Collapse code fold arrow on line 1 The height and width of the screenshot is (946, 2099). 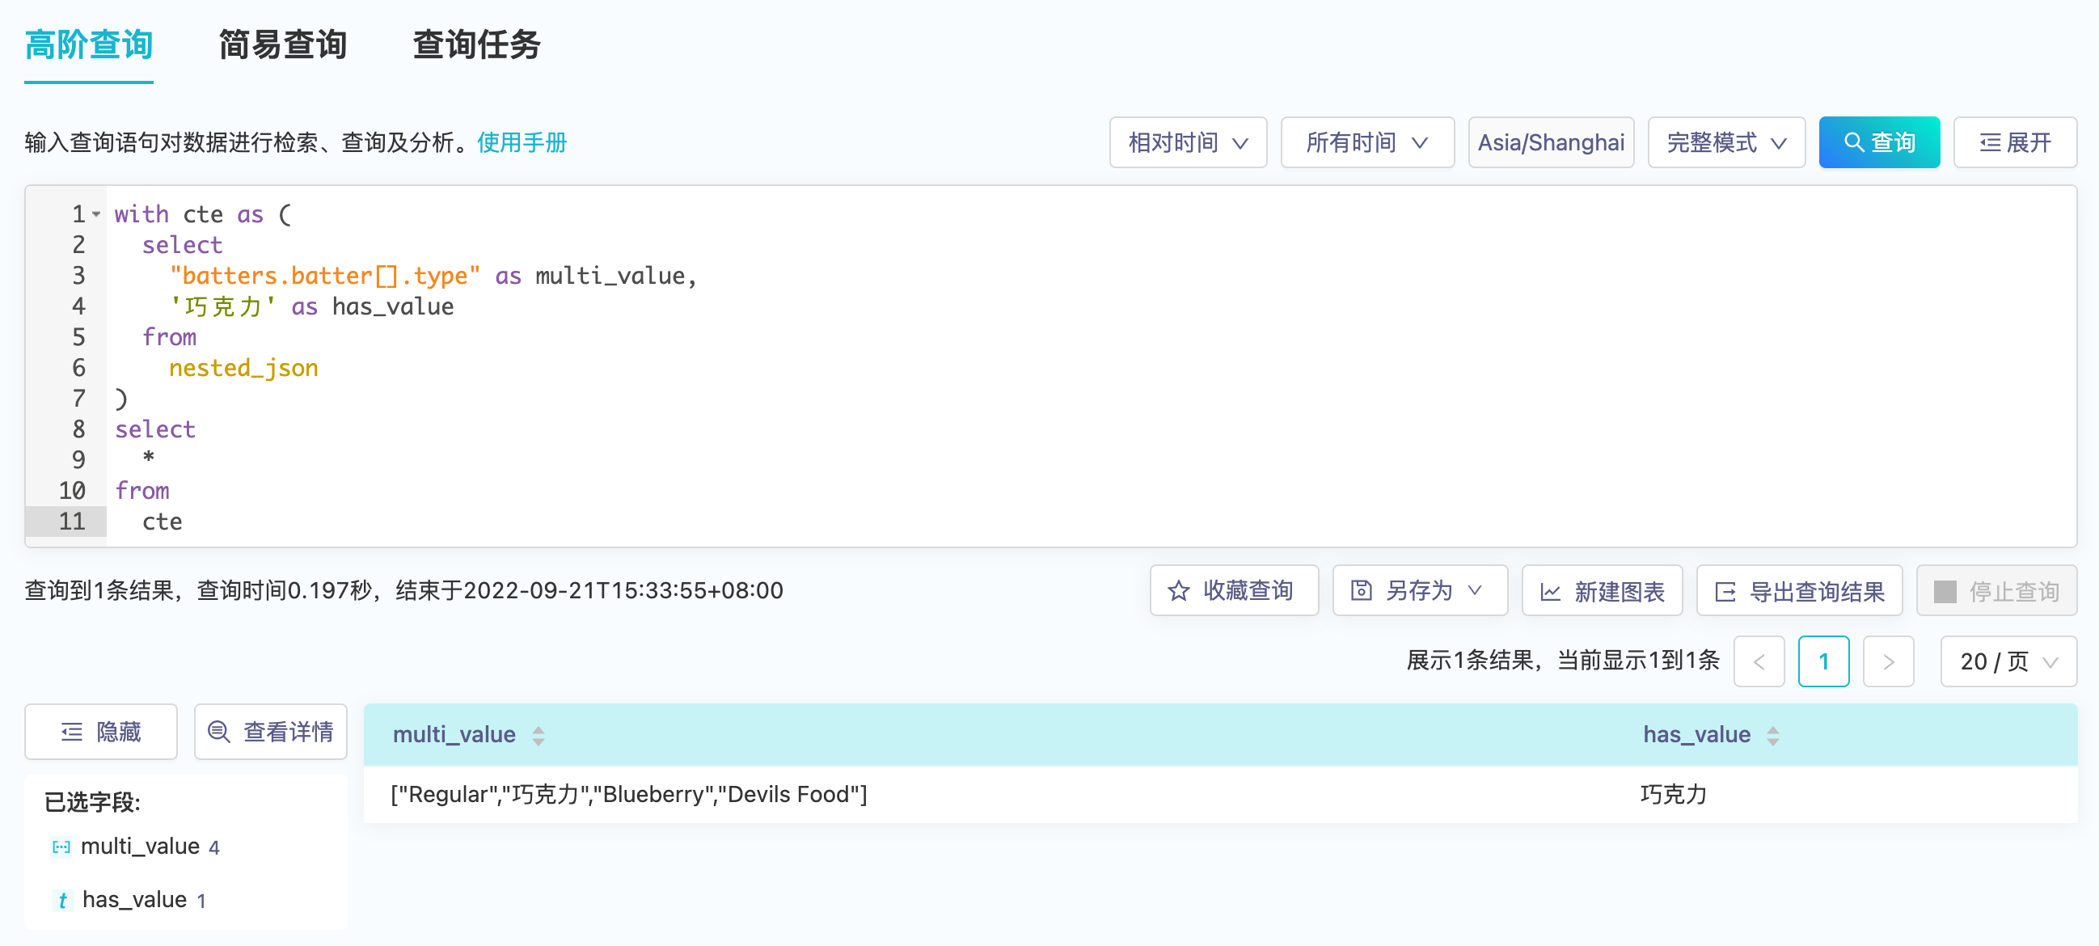click(96, 214)
